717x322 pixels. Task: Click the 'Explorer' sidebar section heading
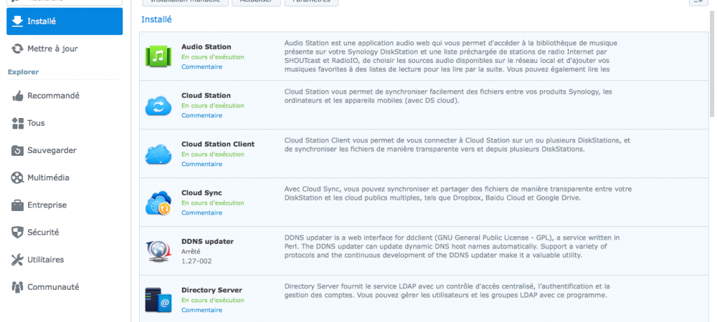[x=24, y=72]
